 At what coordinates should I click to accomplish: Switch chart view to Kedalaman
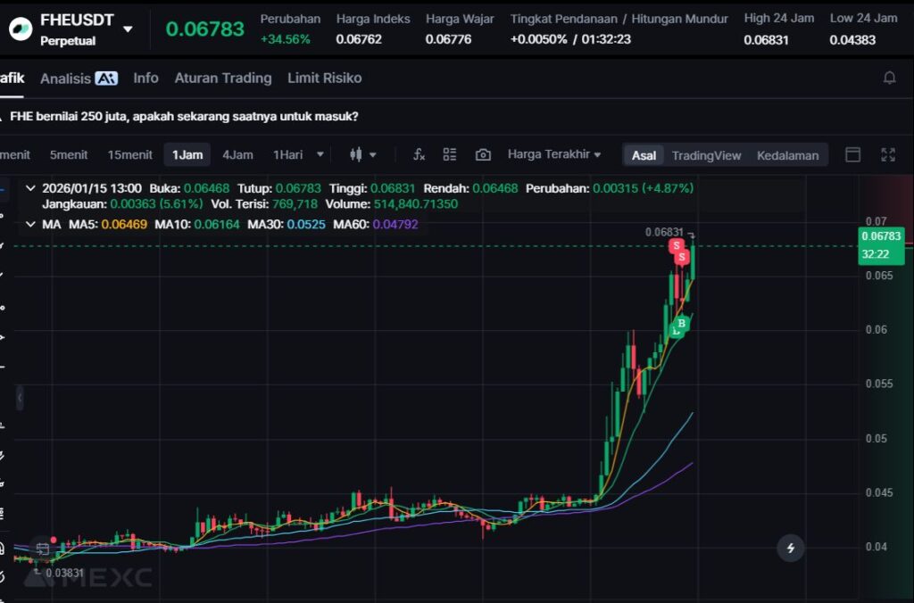click(x=787, y=155)
